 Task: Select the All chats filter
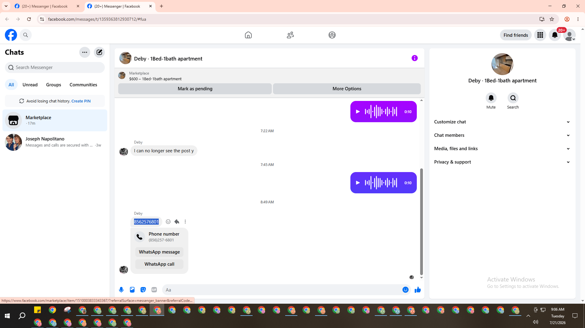point(11,85)
